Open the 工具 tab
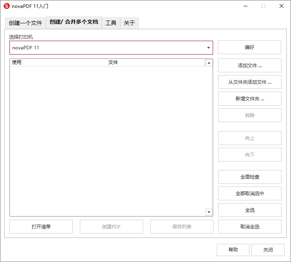Viewport: 291px width, 262px height. [x=111, y=23]
